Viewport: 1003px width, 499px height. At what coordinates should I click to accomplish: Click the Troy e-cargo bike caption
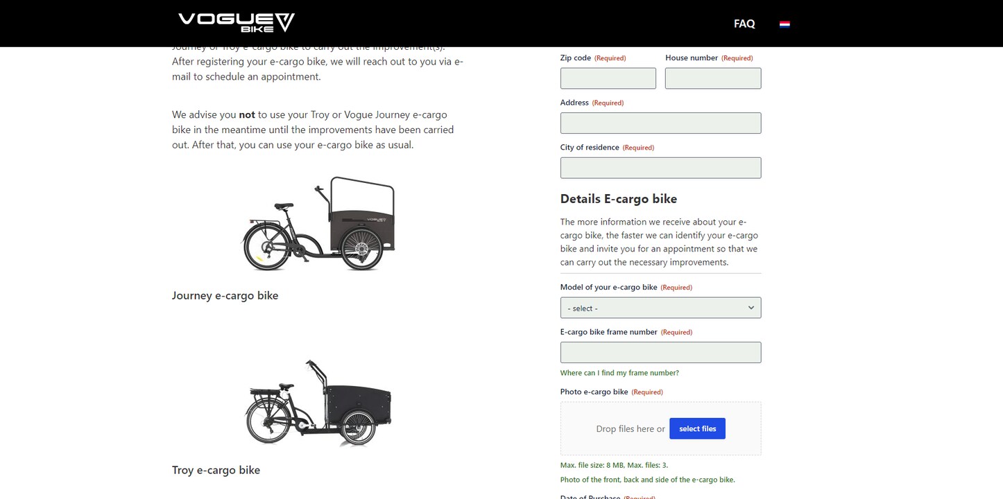pos(216,470)
